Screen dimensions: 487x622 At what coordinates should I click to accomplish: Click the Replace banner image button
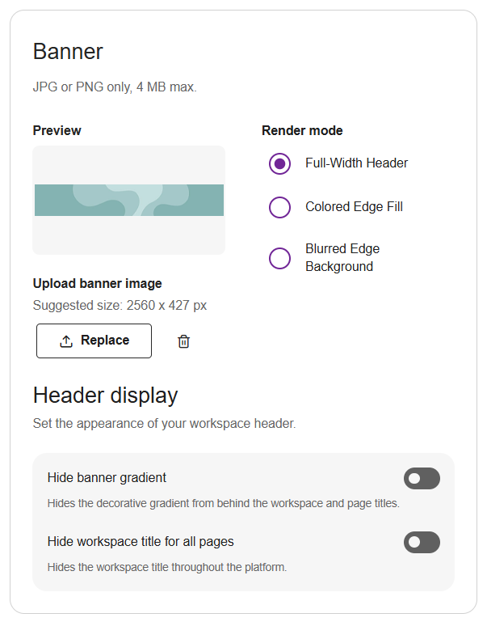[x=94, y=341]
